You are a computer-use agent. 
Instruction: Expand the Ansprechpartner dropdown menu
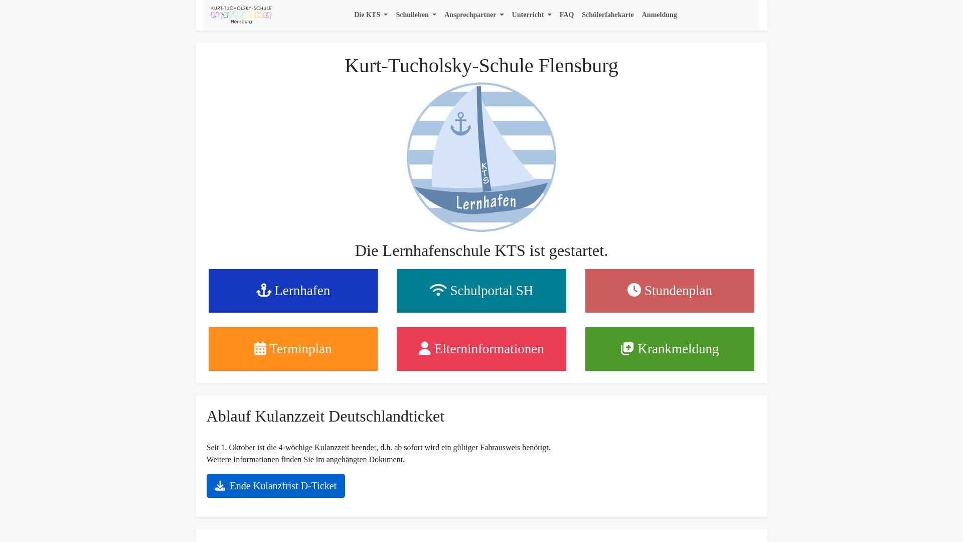coord(474,15)
